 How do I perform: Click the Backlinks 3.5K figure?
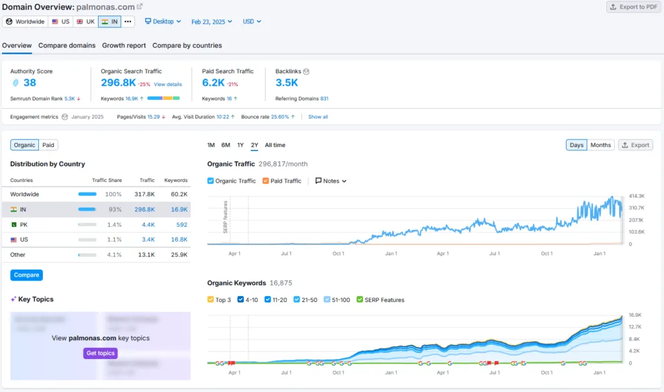[287, 82]
